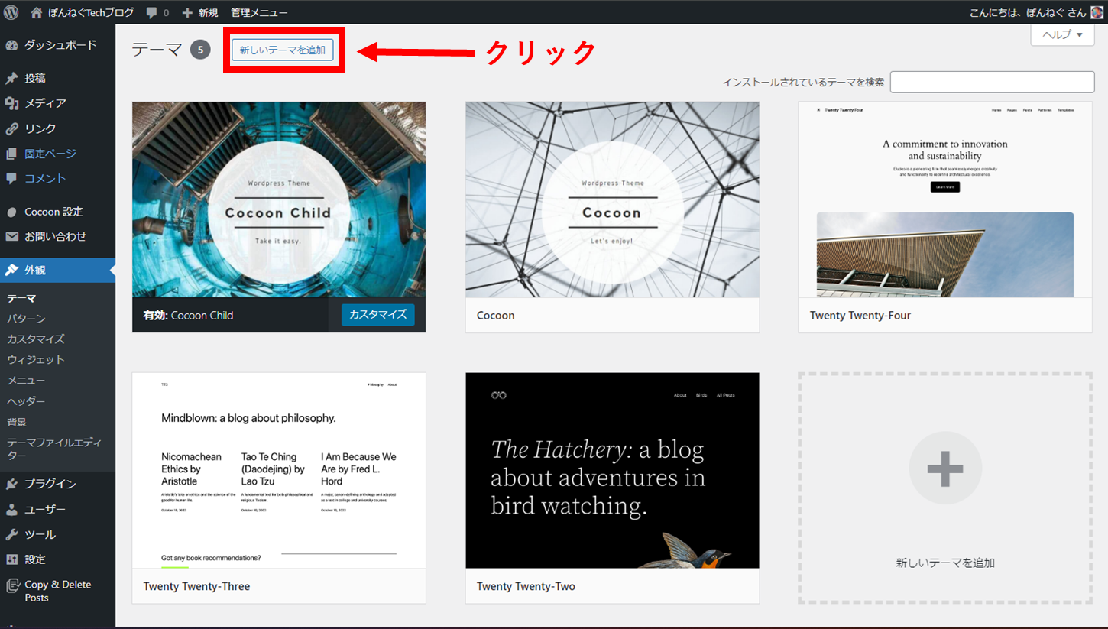Click the 設定 sliders icon

pyautogui.click(x=11, y=559)
